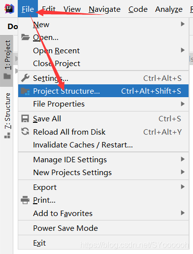Click the Reload All from Disk icon
Image resolution: width=193 pixels, height=254 pixels.
point(25,132)
